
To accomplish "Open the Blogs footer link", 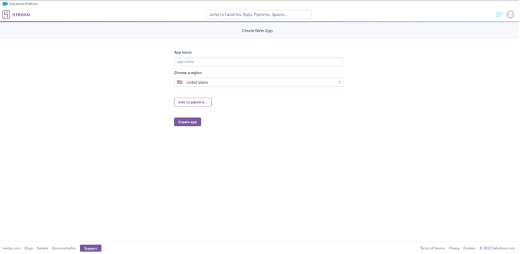I will click(x=28, y=248).
